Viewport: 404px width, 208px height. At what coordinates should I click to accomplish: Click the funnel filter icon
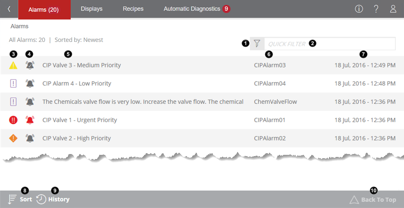coord(257,43)
